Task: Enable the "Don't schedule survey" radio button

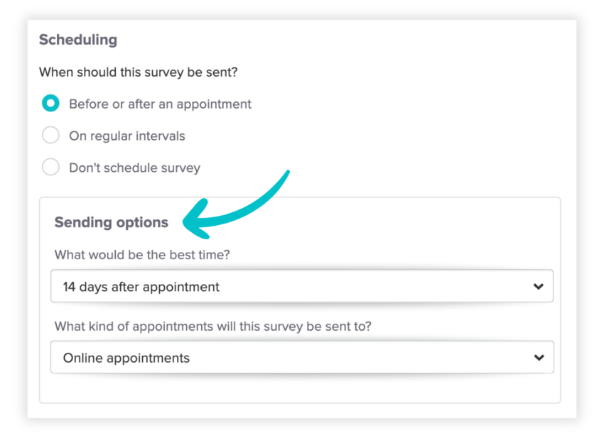Action: tap(50, 168)
